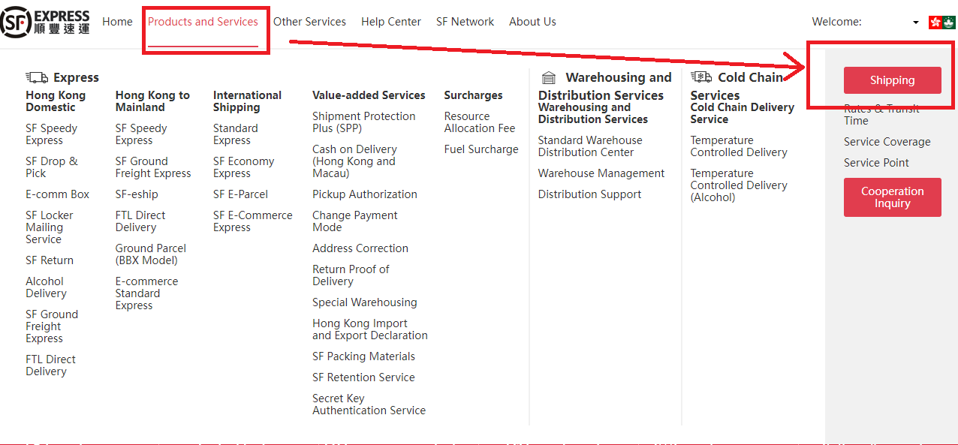Click the Warehousing building icon
958x445 pixels.
[x=549, y=78]
